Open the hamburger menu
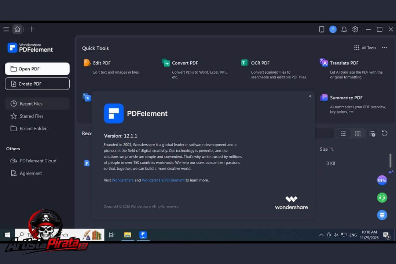The image size is (396, 264). (x=6, y=29)
